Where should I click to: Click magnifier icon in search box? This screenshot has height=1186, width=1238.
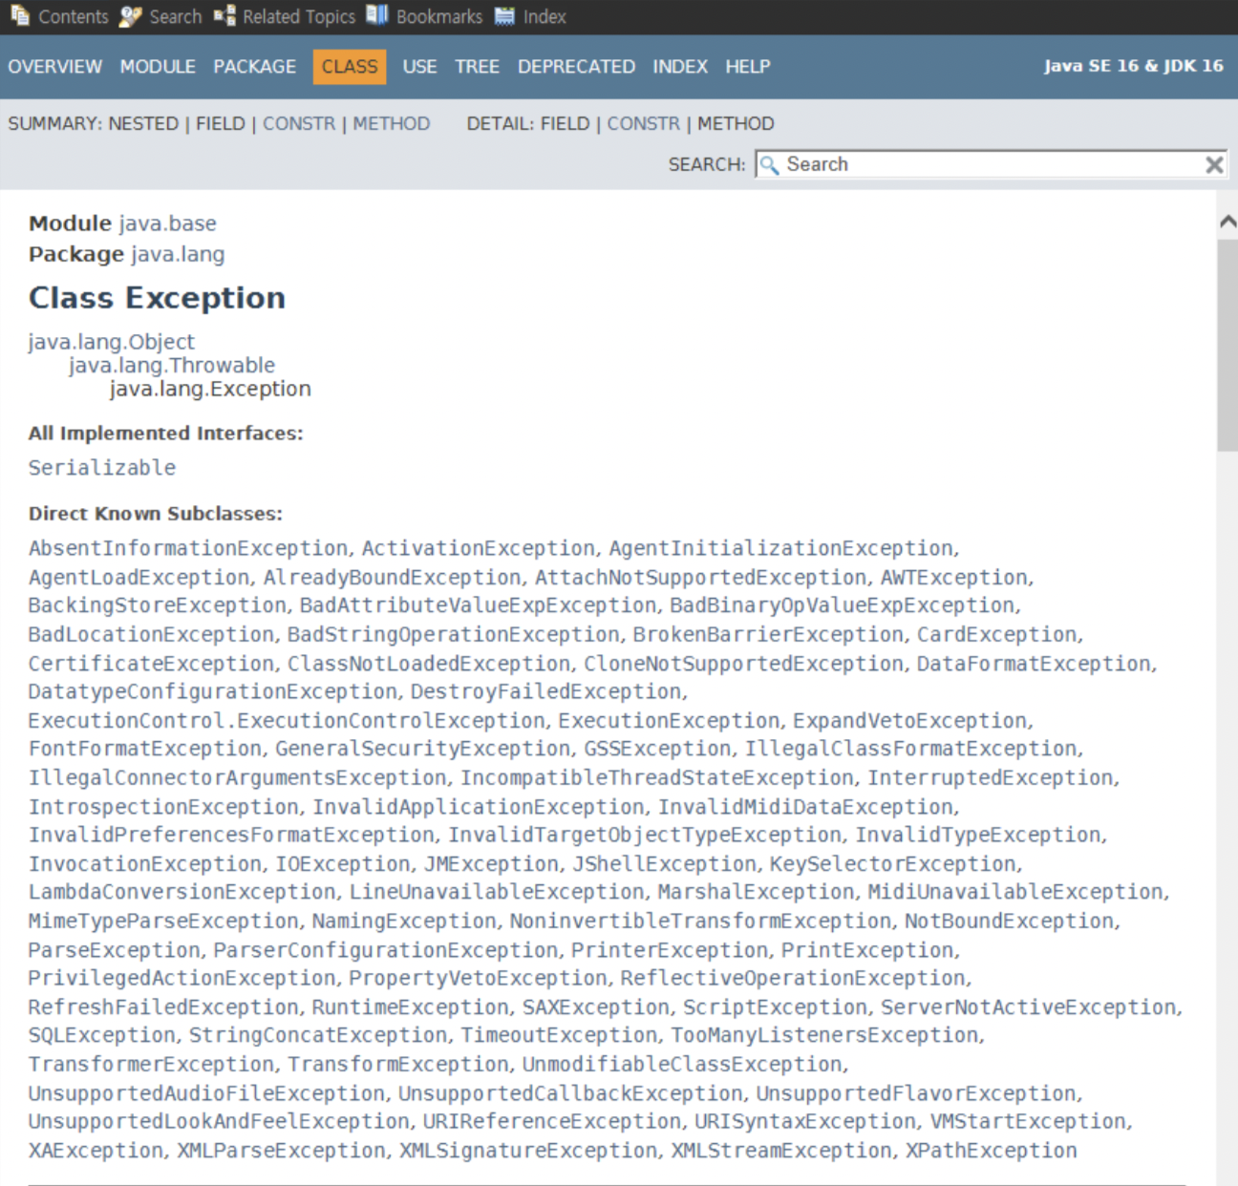pos(769,164)
